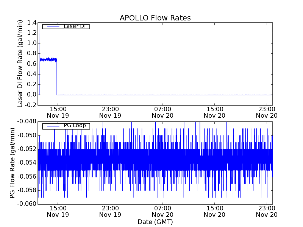Click lower plot's 15:00 Nov 20 tick label

point(215,211)
